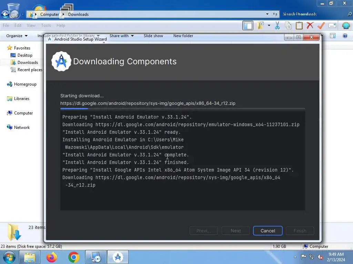
Task: Click the folder options checklist icon
Action: [261, 25]
